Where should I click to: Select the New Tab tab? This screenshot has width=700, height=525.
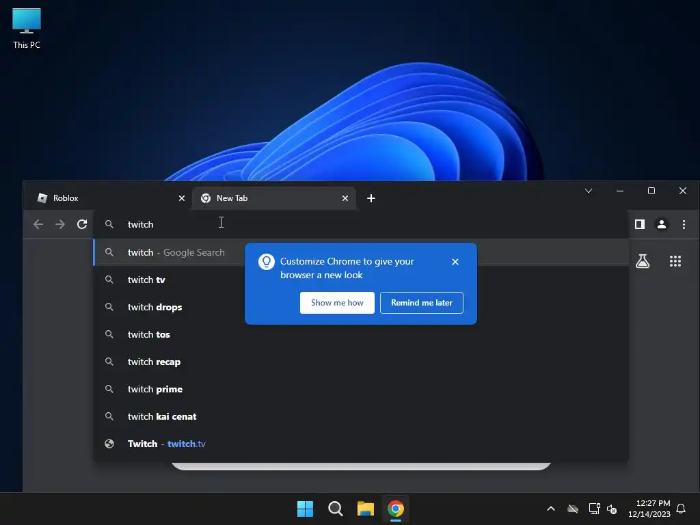pos(273,198)
